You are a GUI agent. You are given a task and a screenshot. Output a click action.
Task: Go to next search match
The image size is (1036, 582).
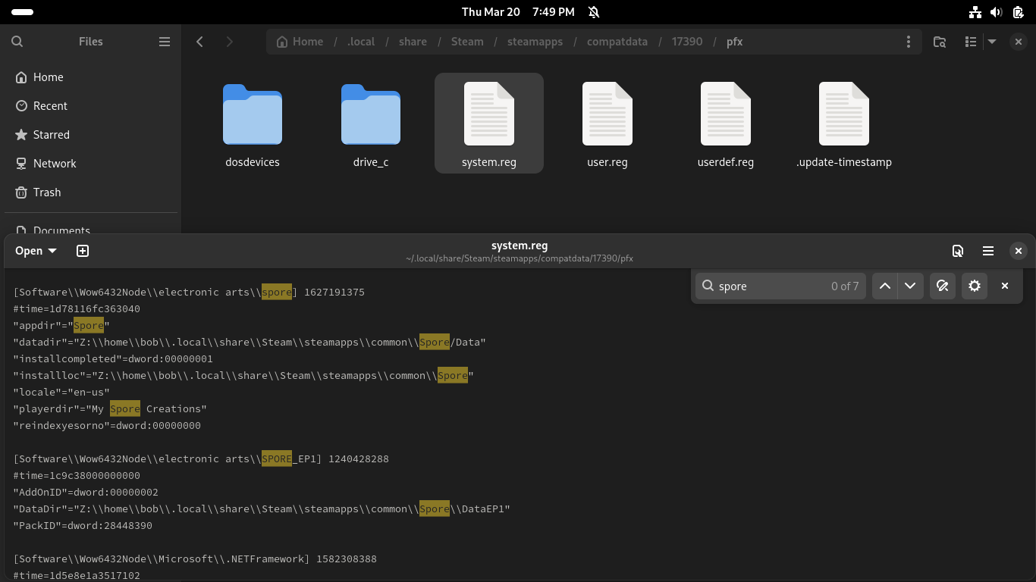(x=910, y=286)
